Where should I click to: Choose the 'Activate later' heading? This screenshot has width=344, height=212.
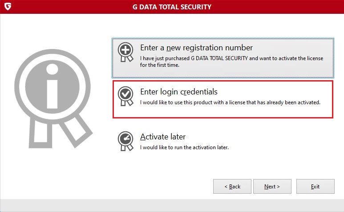(x=163, y=137)
